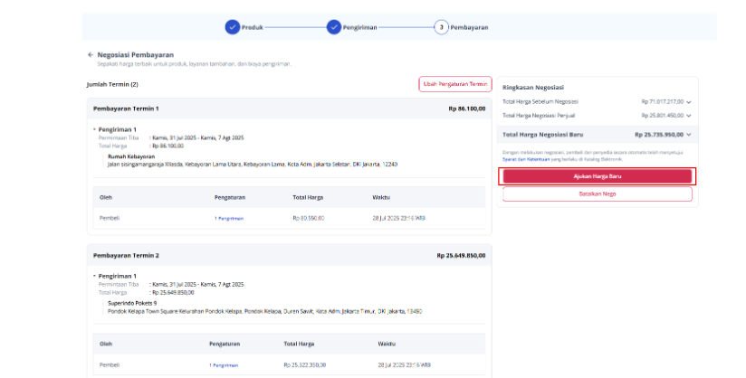Click Ubah Pengaturan Termin button

click(x=454, y=84)
